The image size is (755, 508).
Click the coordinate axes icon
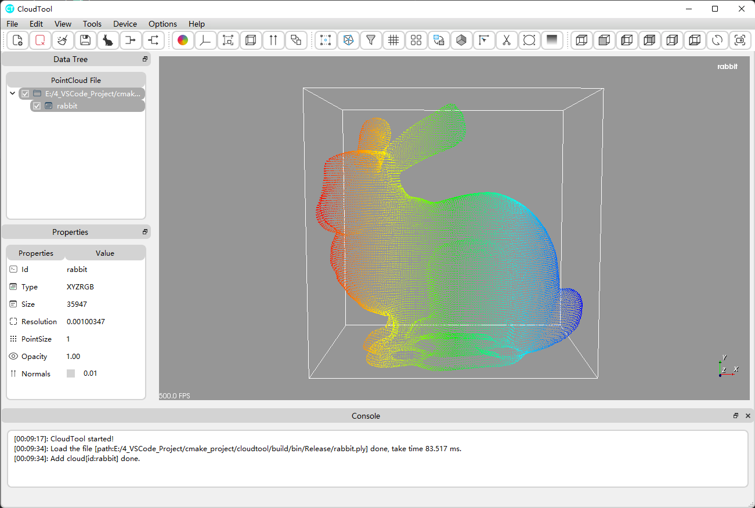[205, 40]
